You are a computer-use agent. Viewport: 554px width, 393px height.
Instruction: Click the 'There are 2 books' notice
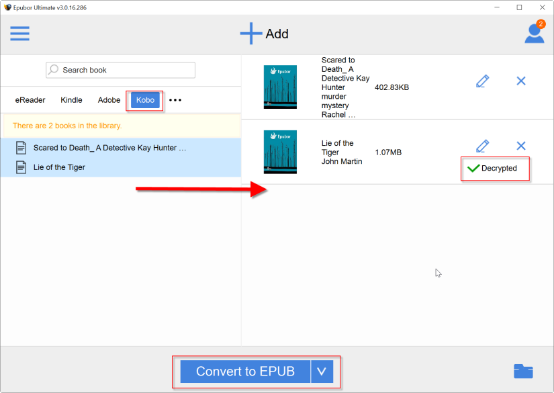[x=67, y=126]
